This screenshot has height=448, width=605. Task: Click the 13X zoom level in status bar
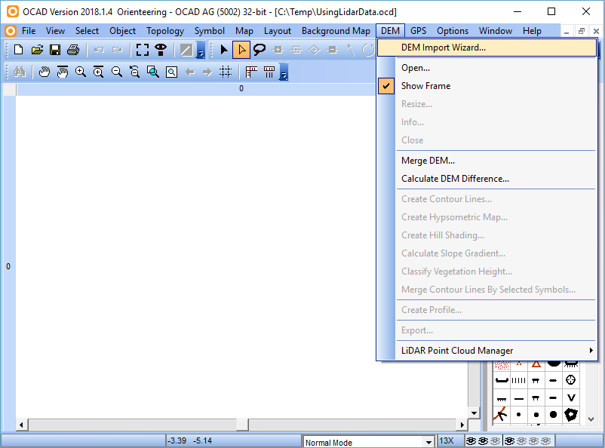pyautogui.click(x=447, y=440)
